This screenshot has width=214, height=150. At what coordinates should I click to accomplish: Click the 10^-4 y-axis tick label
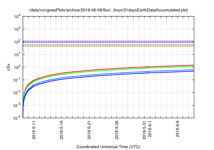point(17,118)
